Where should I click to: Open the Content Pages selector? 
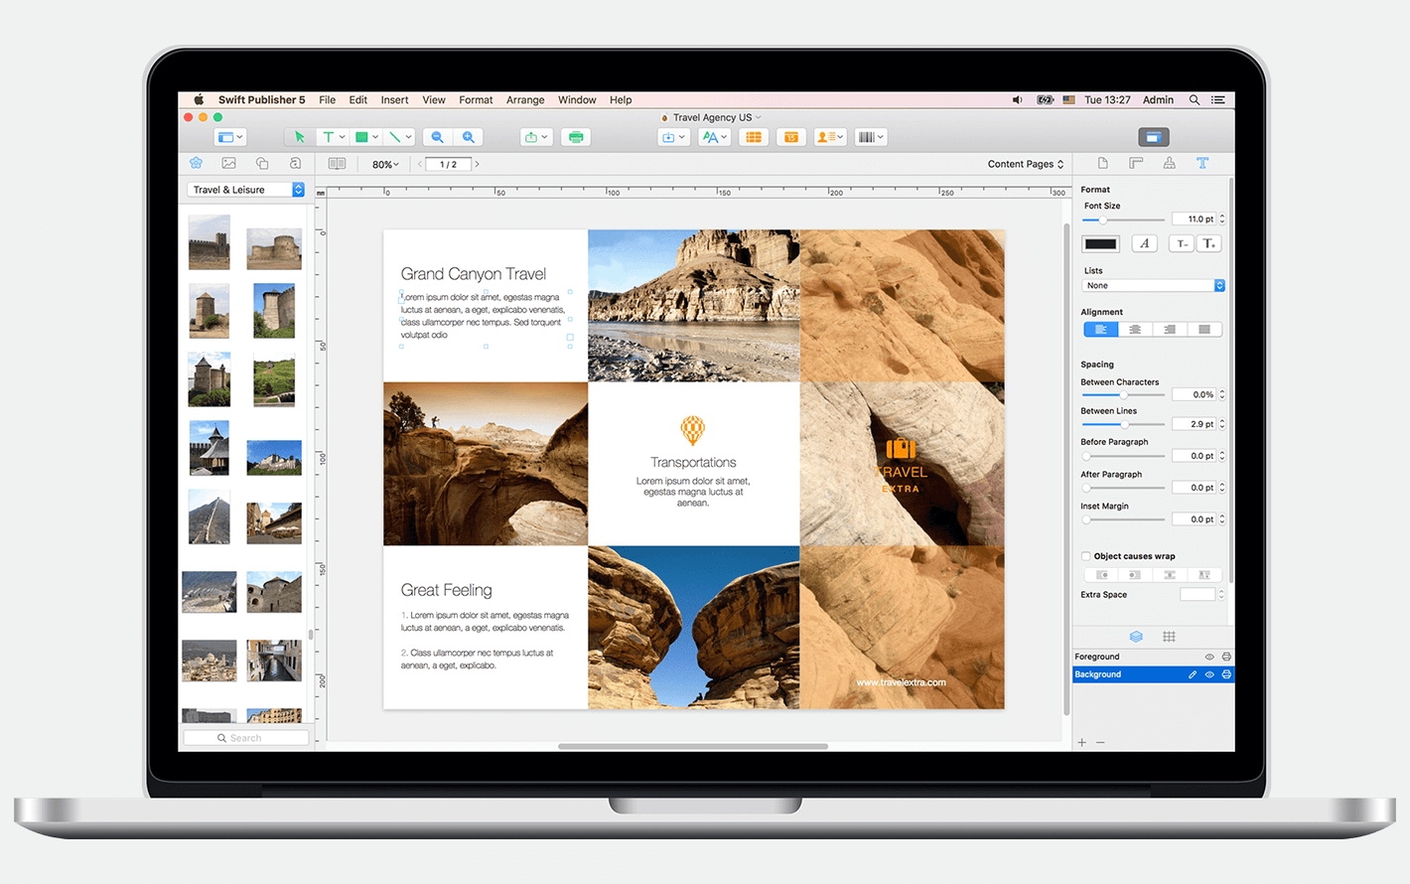coord(1026,164)
